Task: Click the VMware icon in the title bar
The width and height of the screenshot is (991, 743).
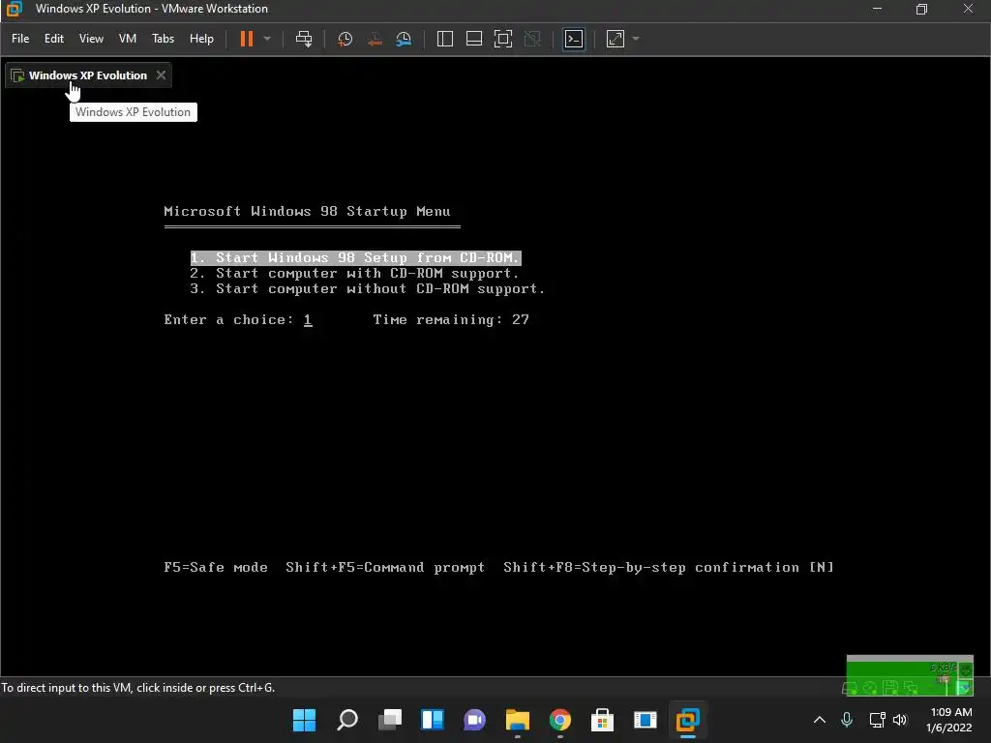Action: pyautogui.click(x=14, y=9)
